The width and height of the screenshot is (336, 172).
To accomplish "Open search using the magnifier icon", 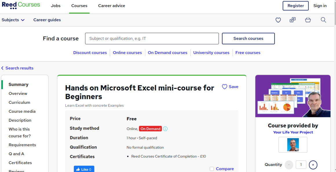I will click(x=323, y=20).
